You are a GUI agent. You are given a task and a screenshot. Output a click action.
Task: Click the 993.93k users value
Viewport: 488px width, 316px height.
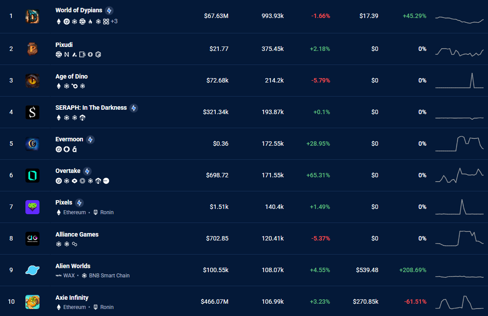273,16
